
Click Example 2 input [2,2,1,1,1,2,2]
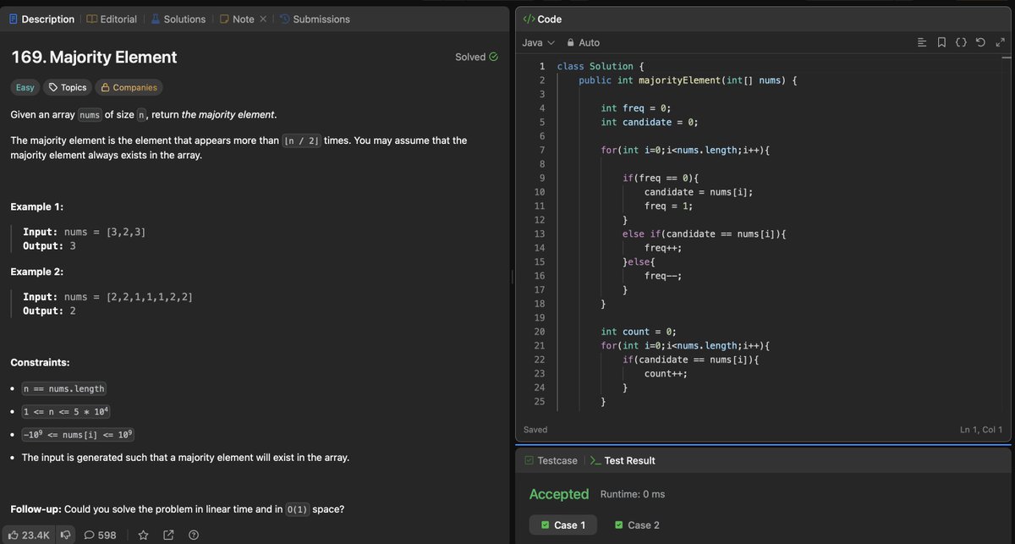click(150, 297)
